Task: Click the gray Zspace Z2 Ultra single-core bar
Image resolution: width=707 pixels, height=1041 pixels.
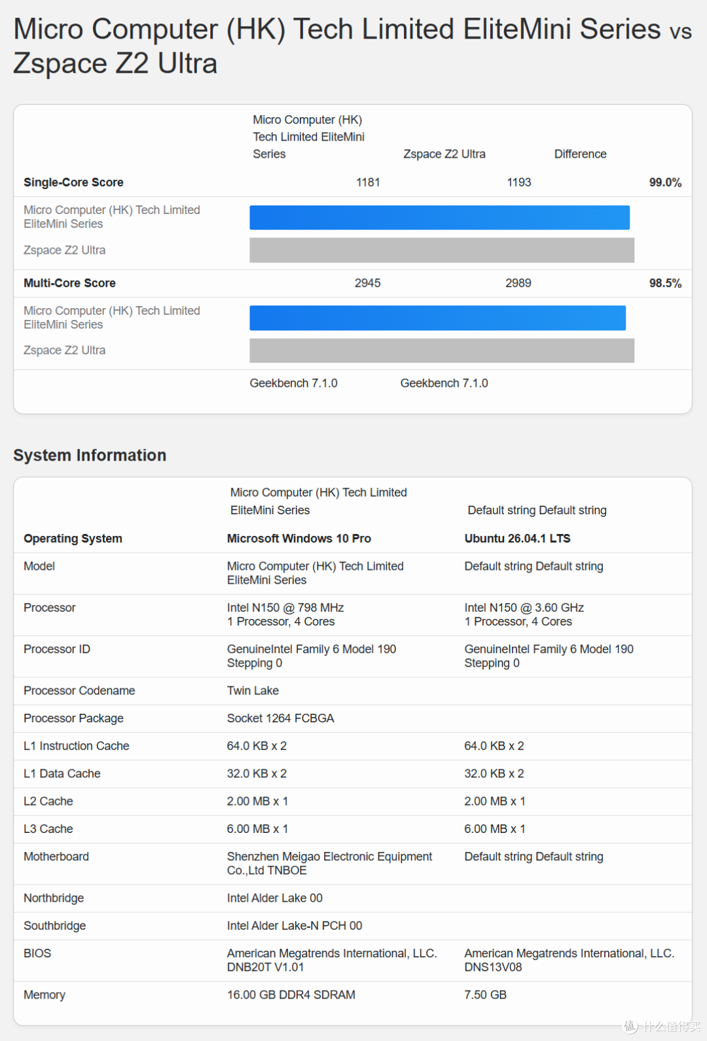Action: pos(442,250)
